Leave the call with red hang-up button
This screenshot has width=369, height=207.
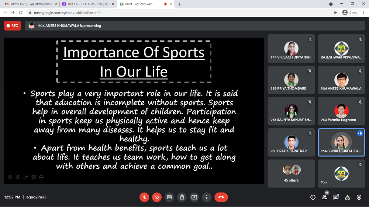(221, 197)
